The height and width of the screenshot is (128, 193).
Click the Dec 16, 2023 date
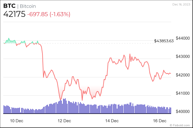tap(181, 4)
